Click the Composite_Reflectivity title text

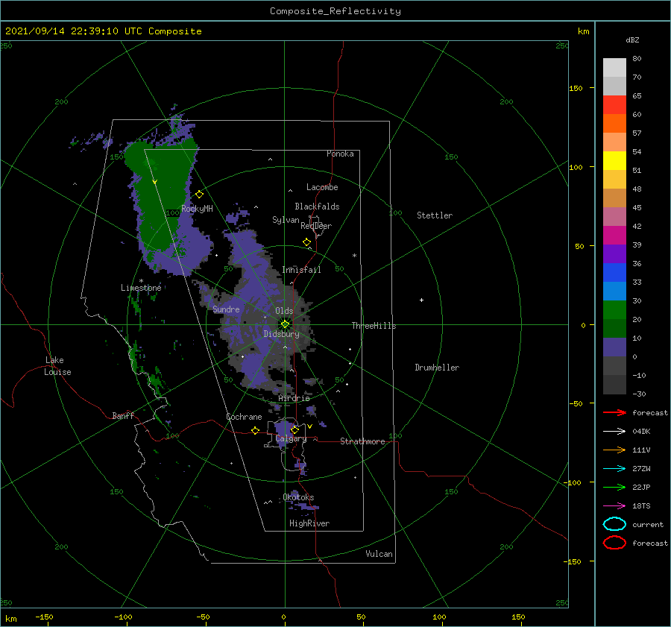point(335,11)
